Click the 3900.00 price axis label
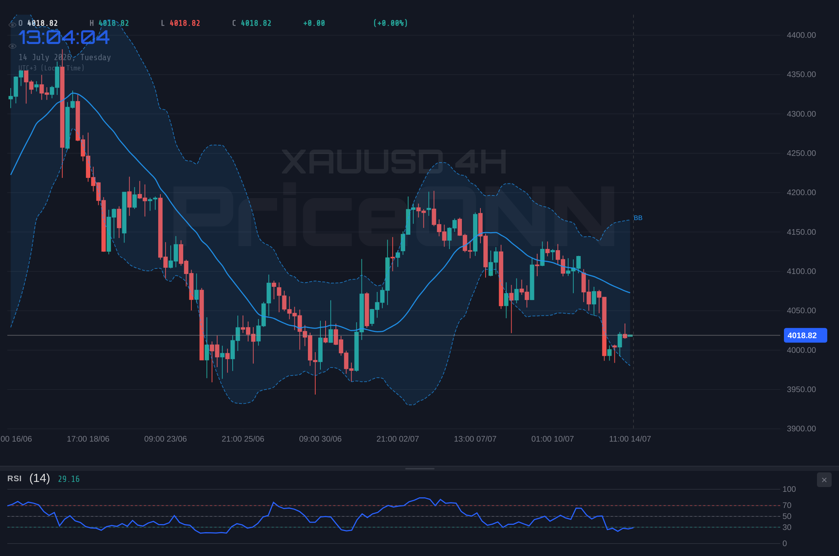This screenshot has height=556, width=839. (801, 429)
